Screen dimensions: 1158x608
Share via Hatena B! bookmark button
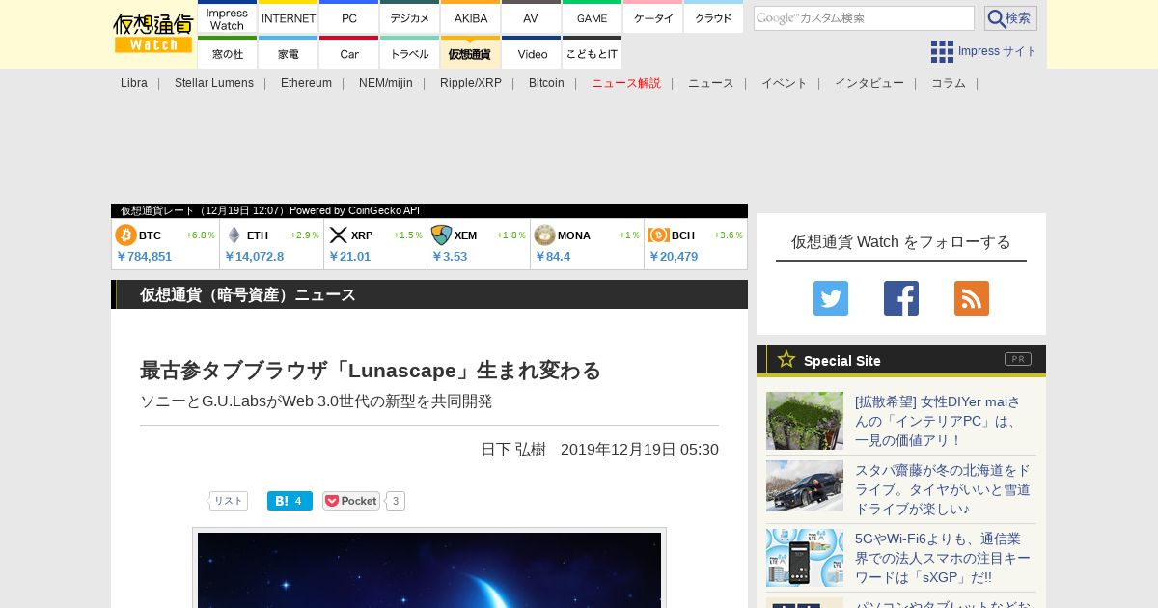tap(289, 501)
